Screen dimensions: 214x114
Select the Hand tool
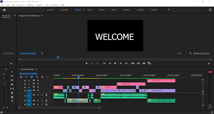pos(12,97)
